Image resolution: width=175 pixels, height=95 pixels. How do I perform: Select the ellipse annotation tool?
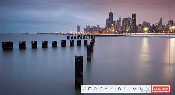point(95,89)
